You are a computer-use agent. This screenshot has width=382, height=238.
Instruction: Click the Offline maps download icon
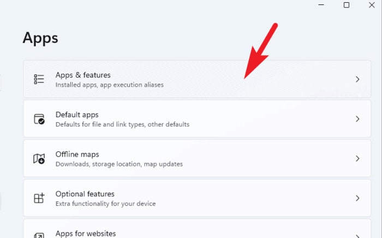tap(39, 159)
